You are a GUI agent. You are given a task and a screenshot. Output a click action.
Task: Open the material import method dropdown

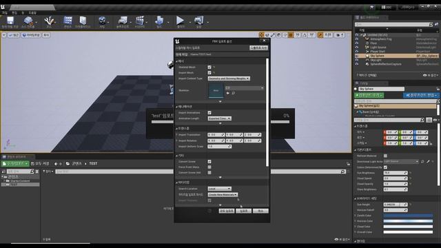[x=223, y=194]
